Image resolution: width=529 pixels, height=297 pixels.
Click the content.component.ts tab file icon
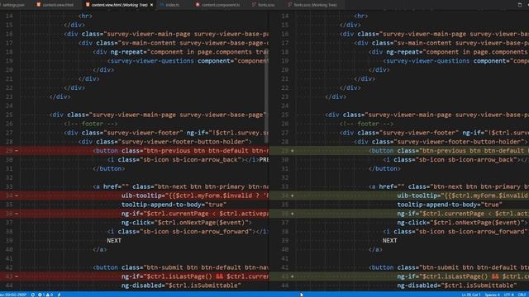tap(198, 5)
